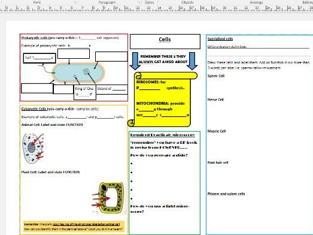Click the 'Prokaryotic cells' heading

click(70, 38)
